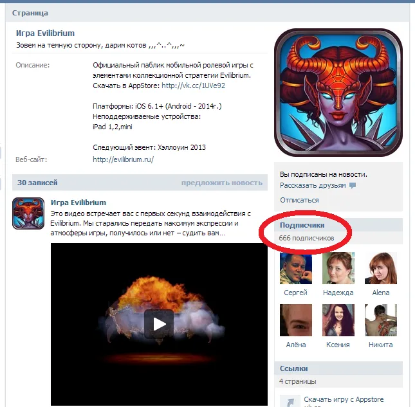Open Надежда's profile photo
This screenshot has width=415, height=407.
coord(338,268)
